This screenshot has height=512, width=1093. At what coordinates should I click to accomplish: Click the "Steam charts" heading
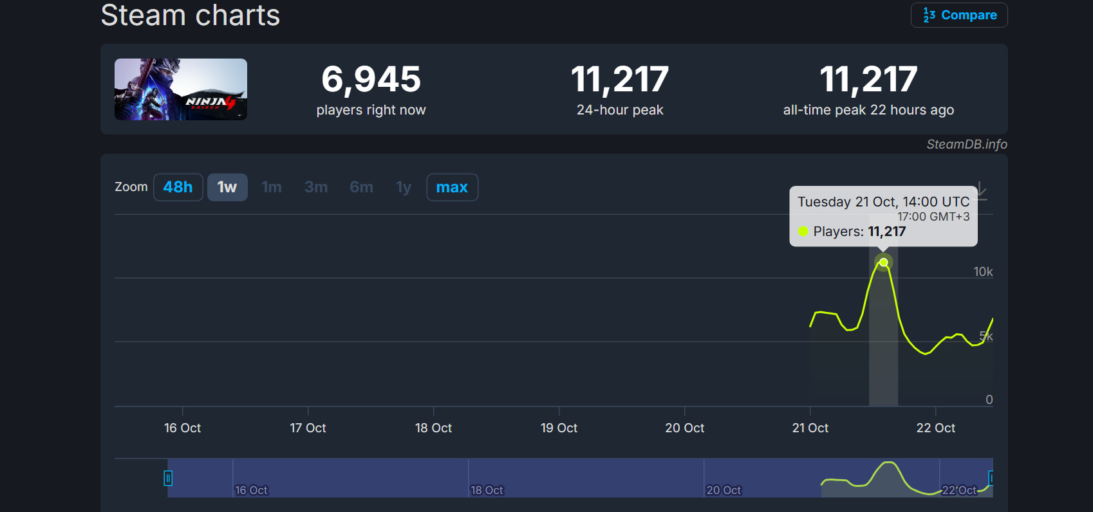[x=191, y=15]
